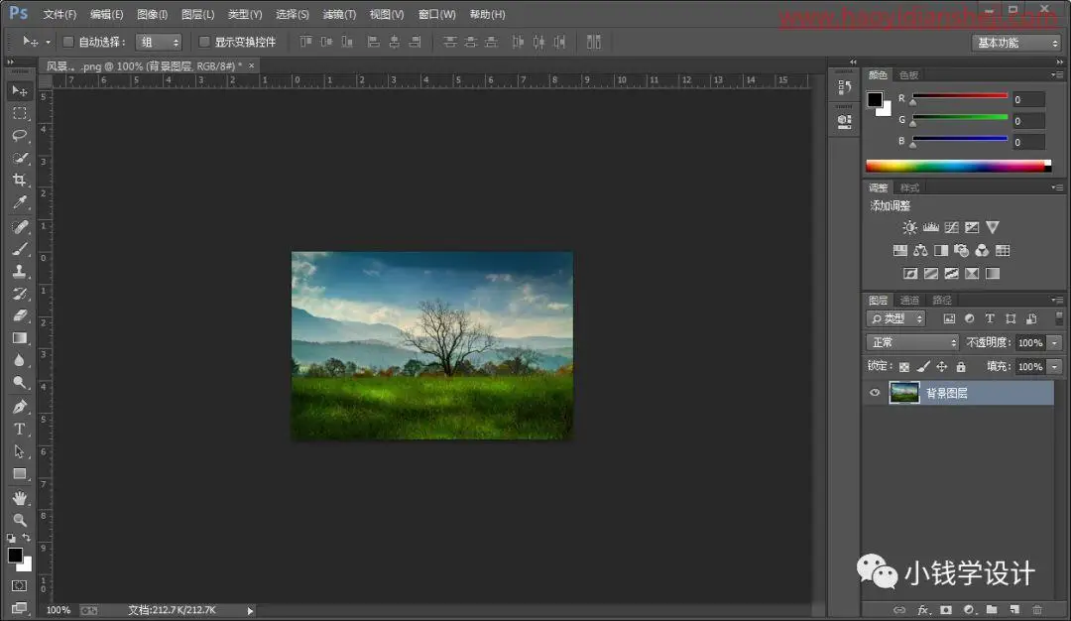Create a new layer
The height and width of the screenshot is (621, 1071).
pos(1014,609)
